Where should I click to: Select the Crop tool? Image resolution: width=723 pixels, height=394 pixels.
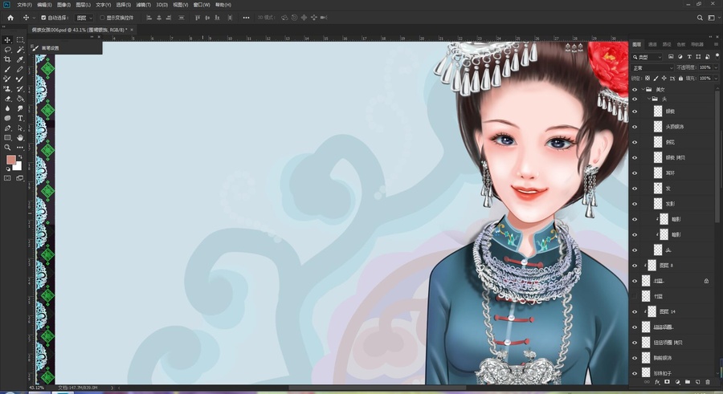(7, 59)
